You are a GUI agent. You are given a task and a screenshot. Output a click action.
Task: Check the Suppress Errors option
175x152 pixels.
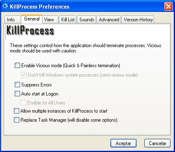click(x=17, y=85)
